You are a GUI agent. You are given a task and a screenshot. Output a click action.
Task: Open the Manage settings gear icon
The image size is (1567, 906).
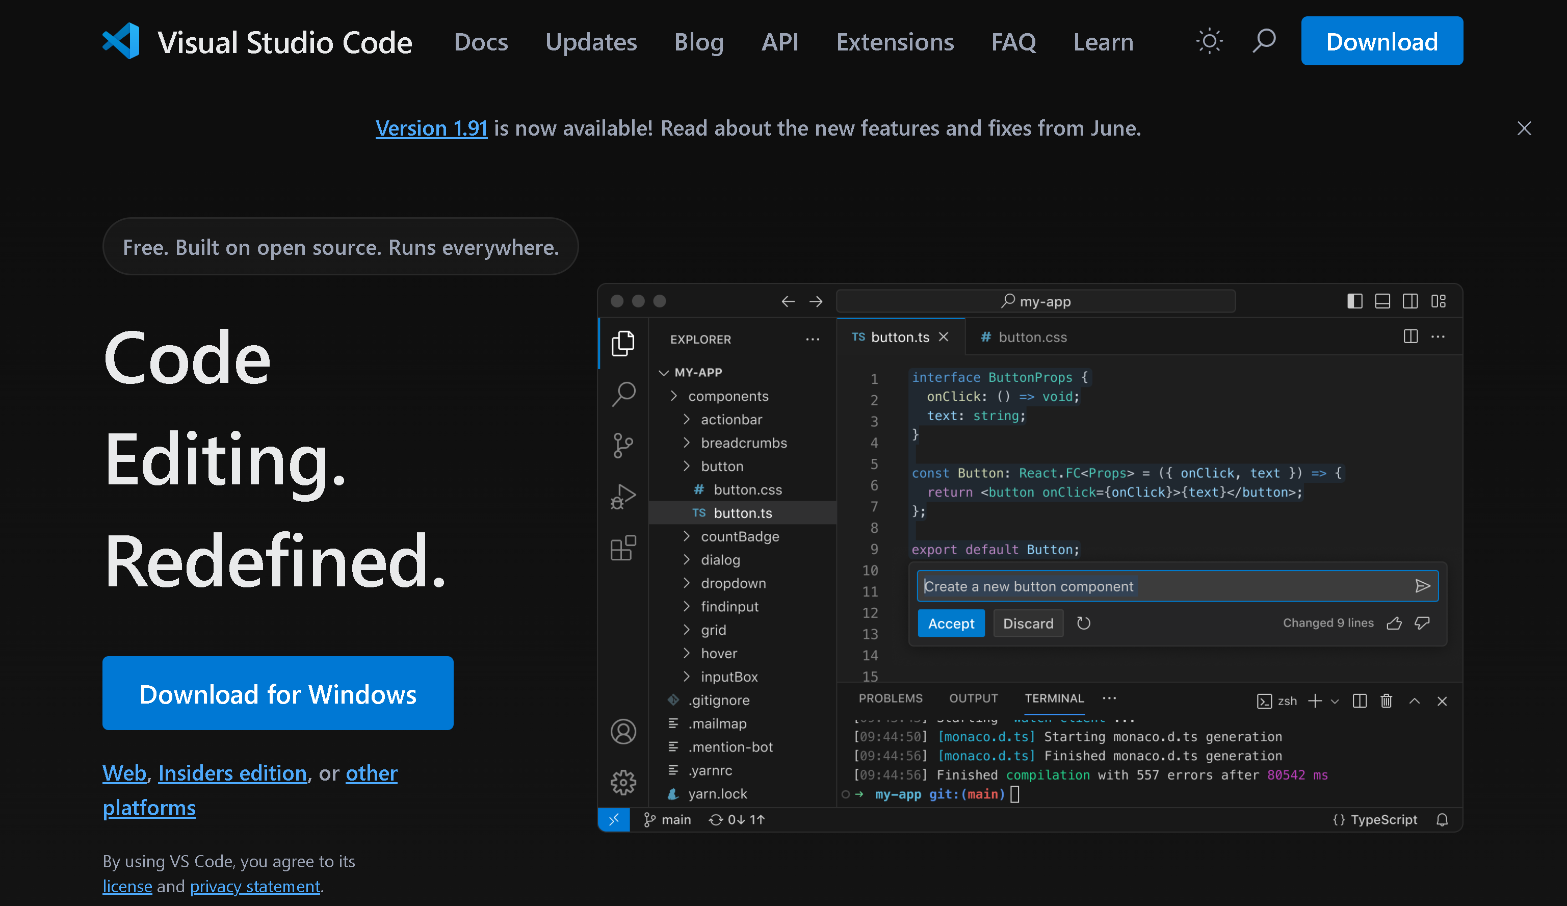point(624,783)
